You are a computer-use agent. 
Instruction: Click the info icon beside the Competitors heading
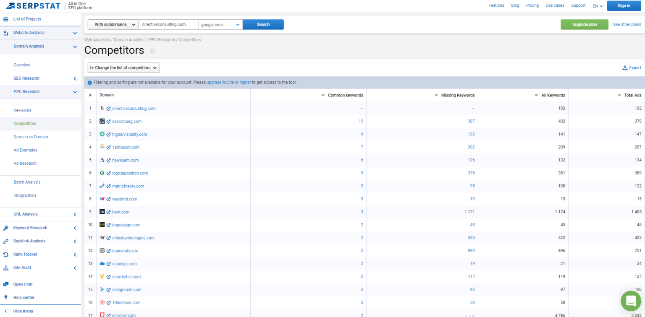coord(152,51)
